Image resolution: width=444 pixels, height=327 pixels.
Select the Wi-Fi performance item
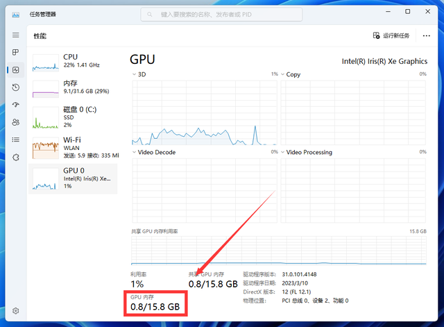tap(73, 148)
